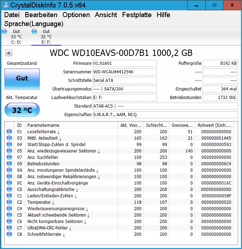The image size is (242, 249).
Task: Click the ID column header
Action: [20, 125]
